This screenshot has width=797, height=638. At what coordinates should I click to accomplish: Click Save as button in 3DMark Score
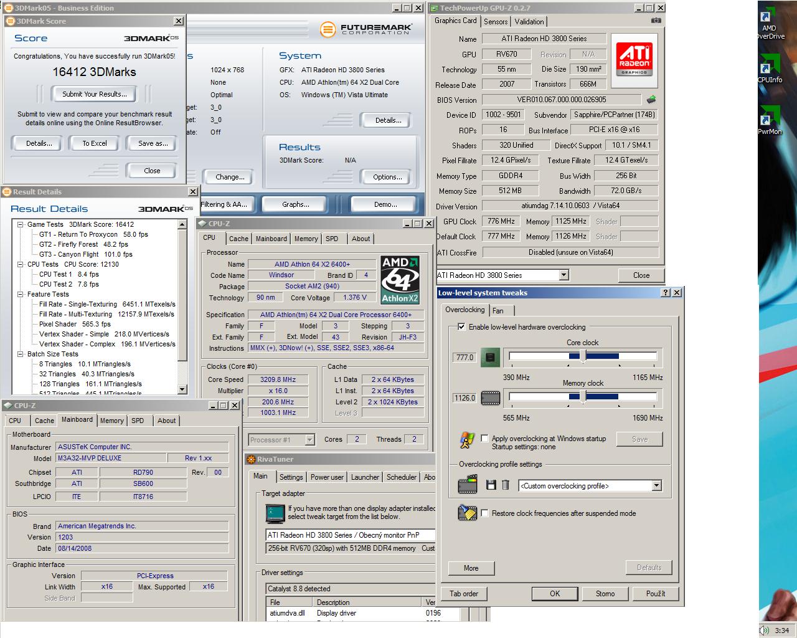[x=153, y=143]
